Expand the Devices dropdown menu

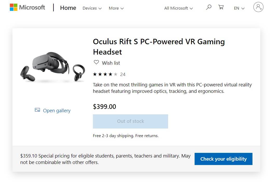(x=92, y=8)
